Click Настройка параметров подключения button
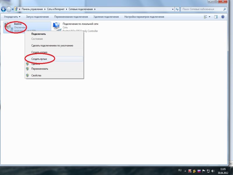This screenshot has width=233, height=175. [x=144, y=17]
